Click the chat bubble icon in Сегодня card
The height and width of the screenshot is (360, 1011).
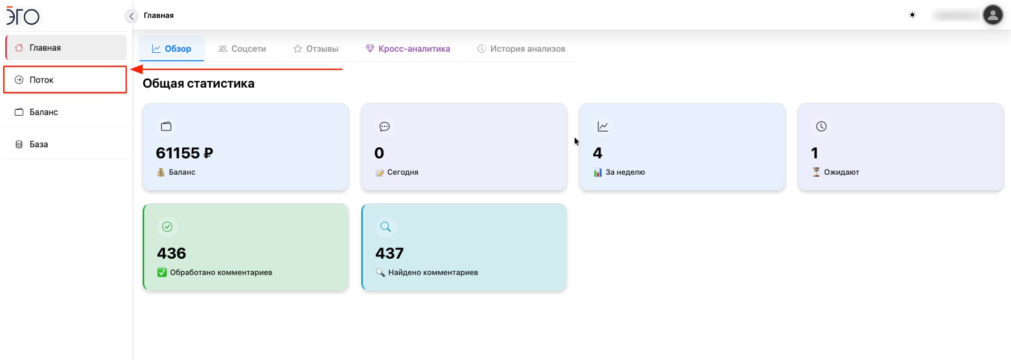click(385, 127)
